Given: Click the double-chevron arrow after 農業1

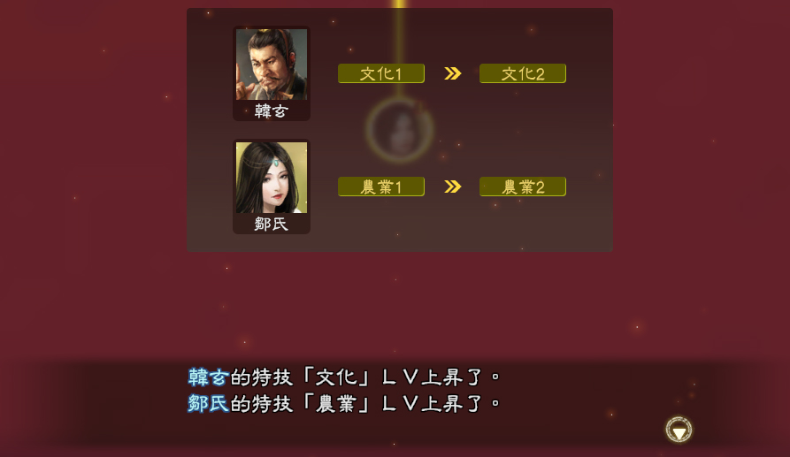Looking at the screenshot, I should tap(452, 187).
